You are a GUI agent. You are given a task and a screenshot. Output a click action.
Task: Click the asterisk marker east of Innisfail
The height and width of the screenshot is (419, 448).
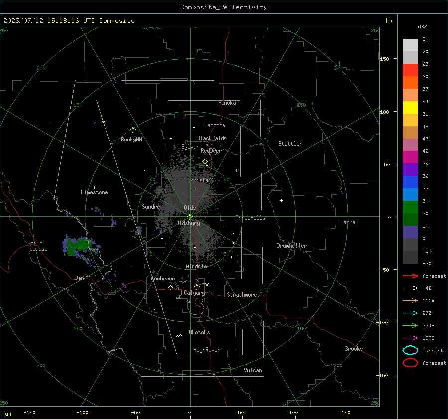(236, 171)
